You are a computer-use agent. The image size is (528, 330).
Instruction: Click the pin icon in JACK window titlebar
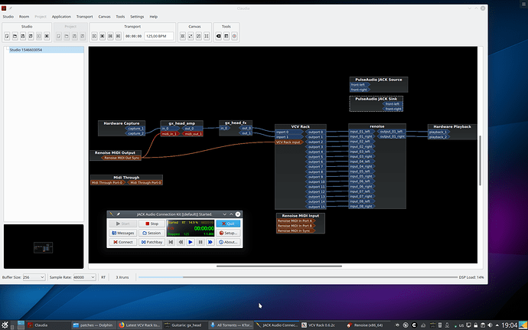[x=118, y=214]
